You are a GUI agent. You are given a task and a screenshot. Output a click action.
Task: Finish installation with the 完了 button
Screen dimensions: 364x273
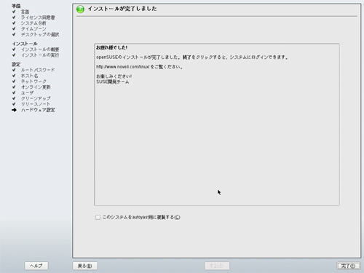coord(348,266)
